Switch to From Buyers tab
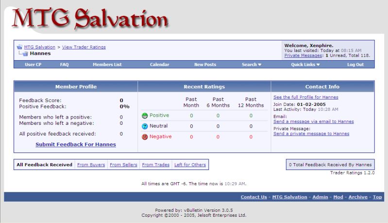 coord(91,165)
